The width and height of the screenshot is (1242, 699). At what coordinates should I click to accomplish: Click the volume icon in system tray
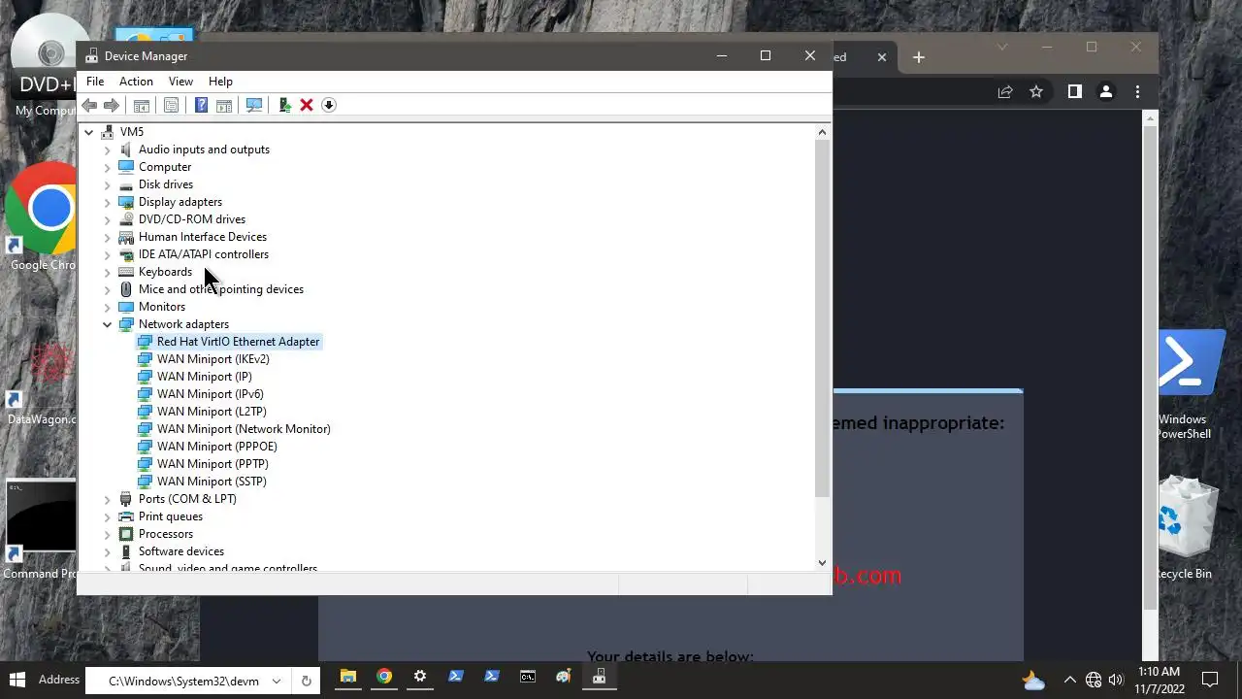1116,680
